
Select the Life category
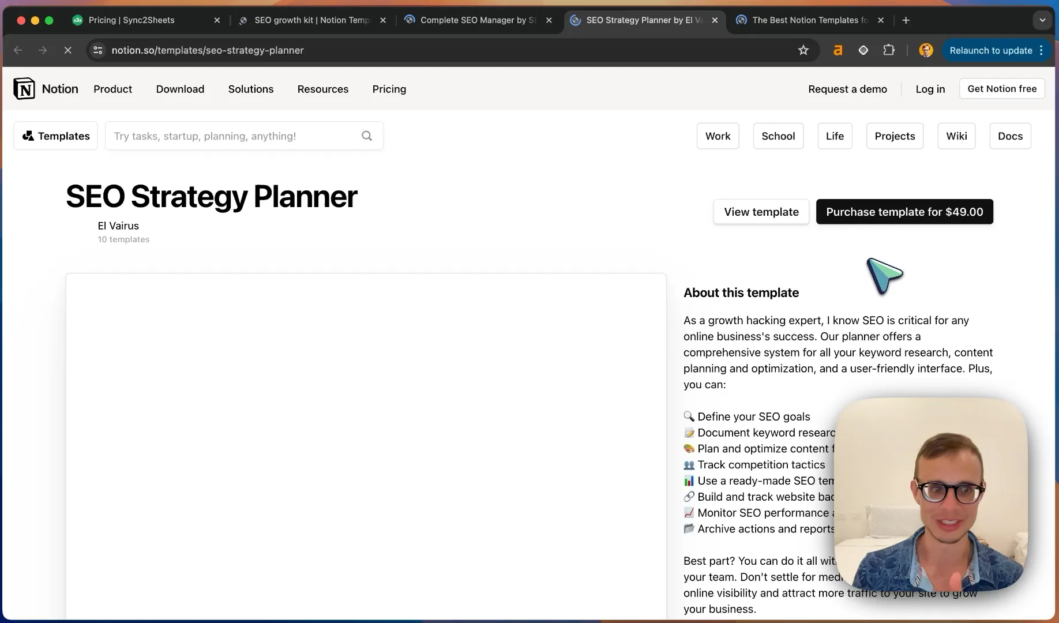(x=835, y=136)
